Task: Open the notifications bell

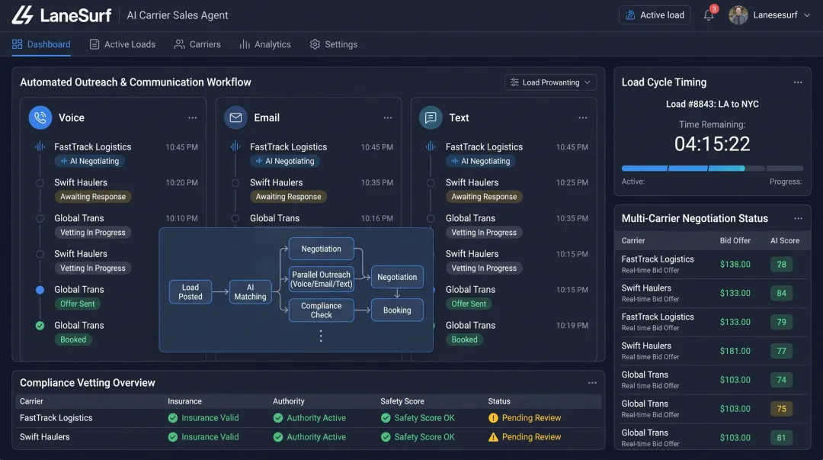Action: 709,15
